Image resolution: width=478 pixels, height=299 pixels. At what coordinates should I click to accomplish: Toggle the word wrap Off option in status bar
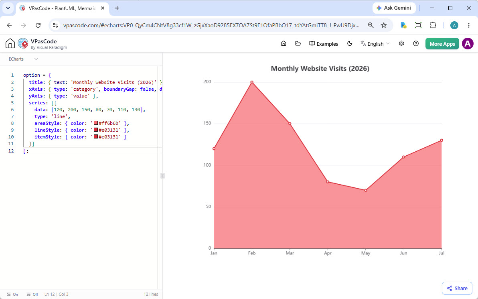[32, 295]
